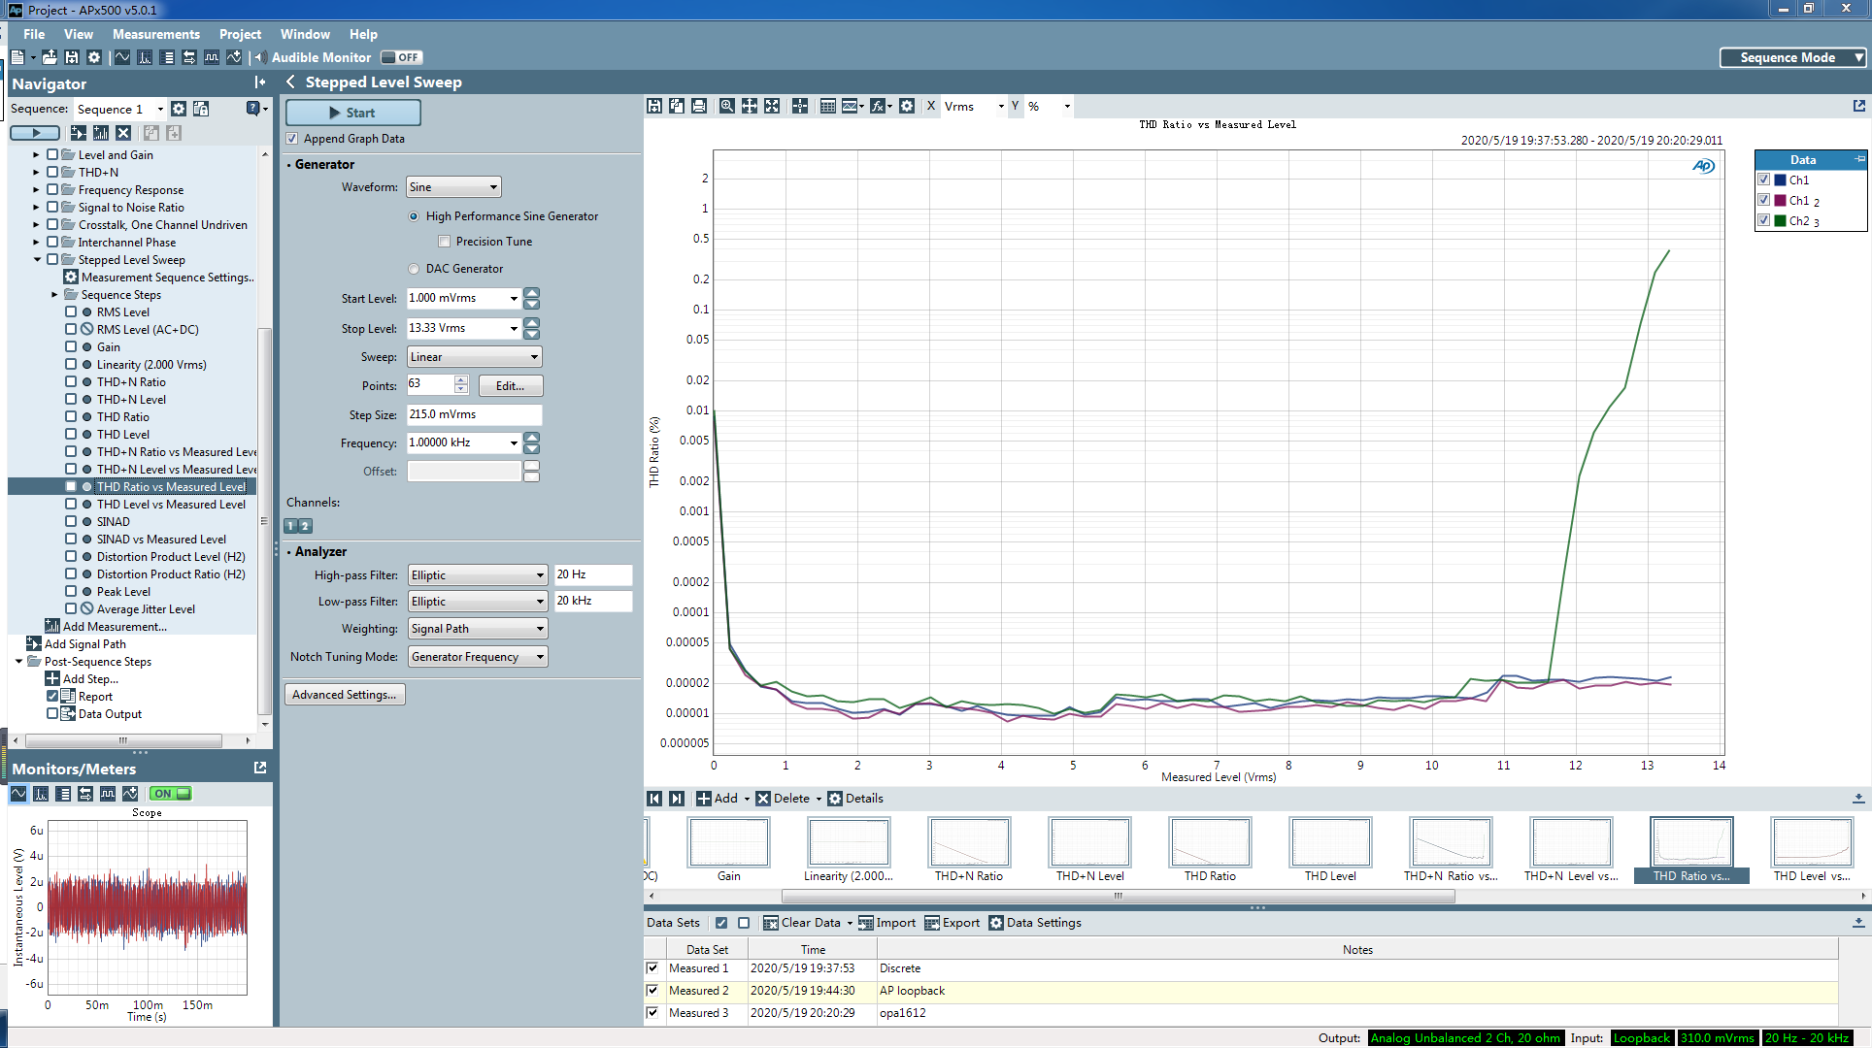Image resolution: width=1872 pixels, height=1048 pixels.
Task: Select the Pan tool on graph
Action: 750,106
